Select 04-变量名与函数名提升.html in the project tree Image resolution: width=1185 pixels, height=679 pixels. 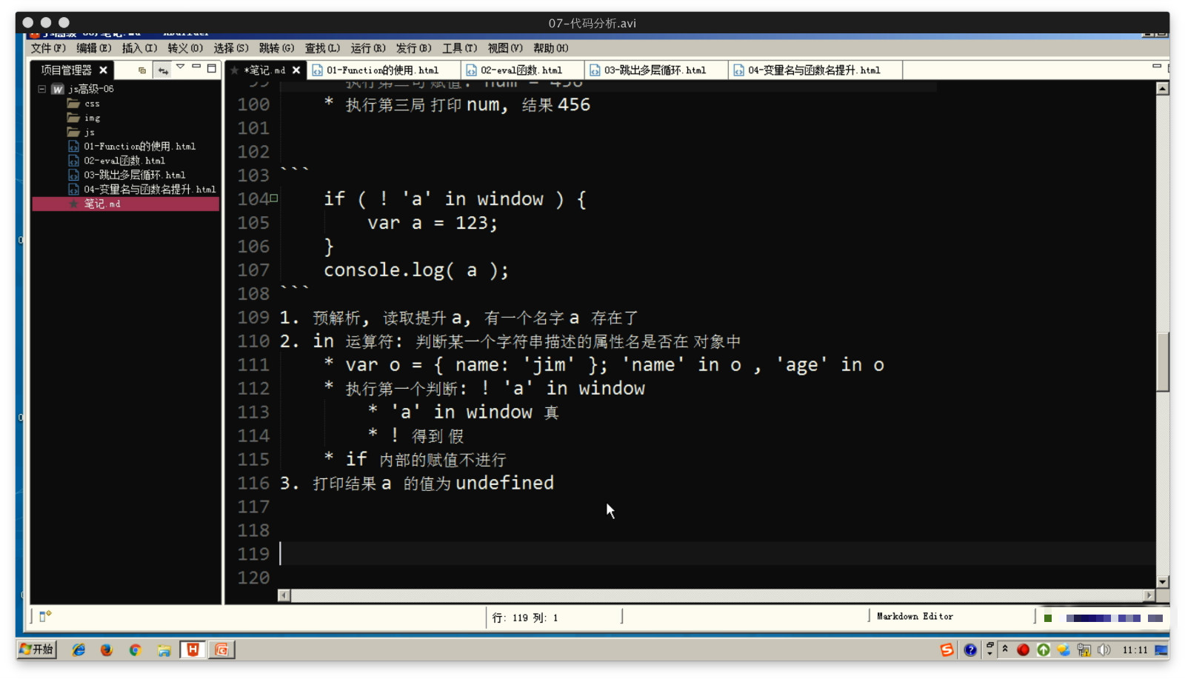pyautogui.click(x=142, y=190)
